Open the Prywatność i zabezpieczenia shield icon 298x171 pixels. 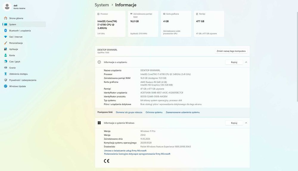[5, 80]
